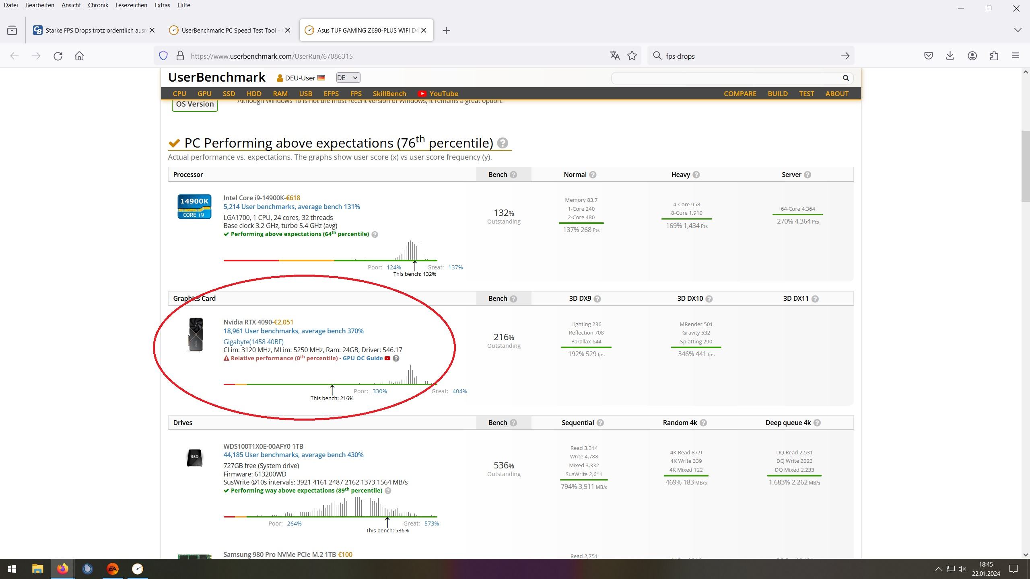Click help icon next to PC Performing heading
Screen dimensions: 1030x579
[503, 143]
